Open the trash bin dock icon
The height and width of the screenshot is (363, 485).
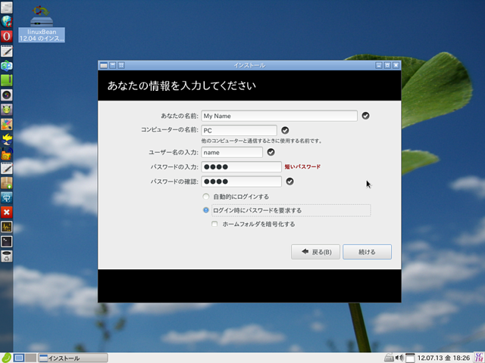pos(7,256)
